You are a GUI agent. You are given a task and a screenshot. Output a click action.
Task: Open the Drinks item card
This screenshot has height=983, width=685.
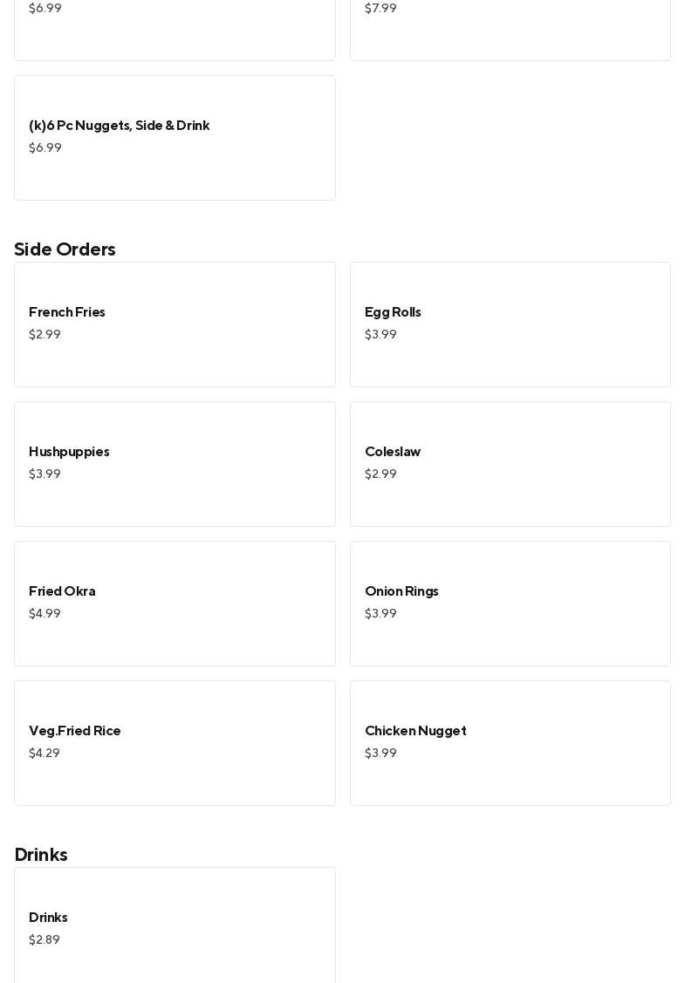pos(175,926)
